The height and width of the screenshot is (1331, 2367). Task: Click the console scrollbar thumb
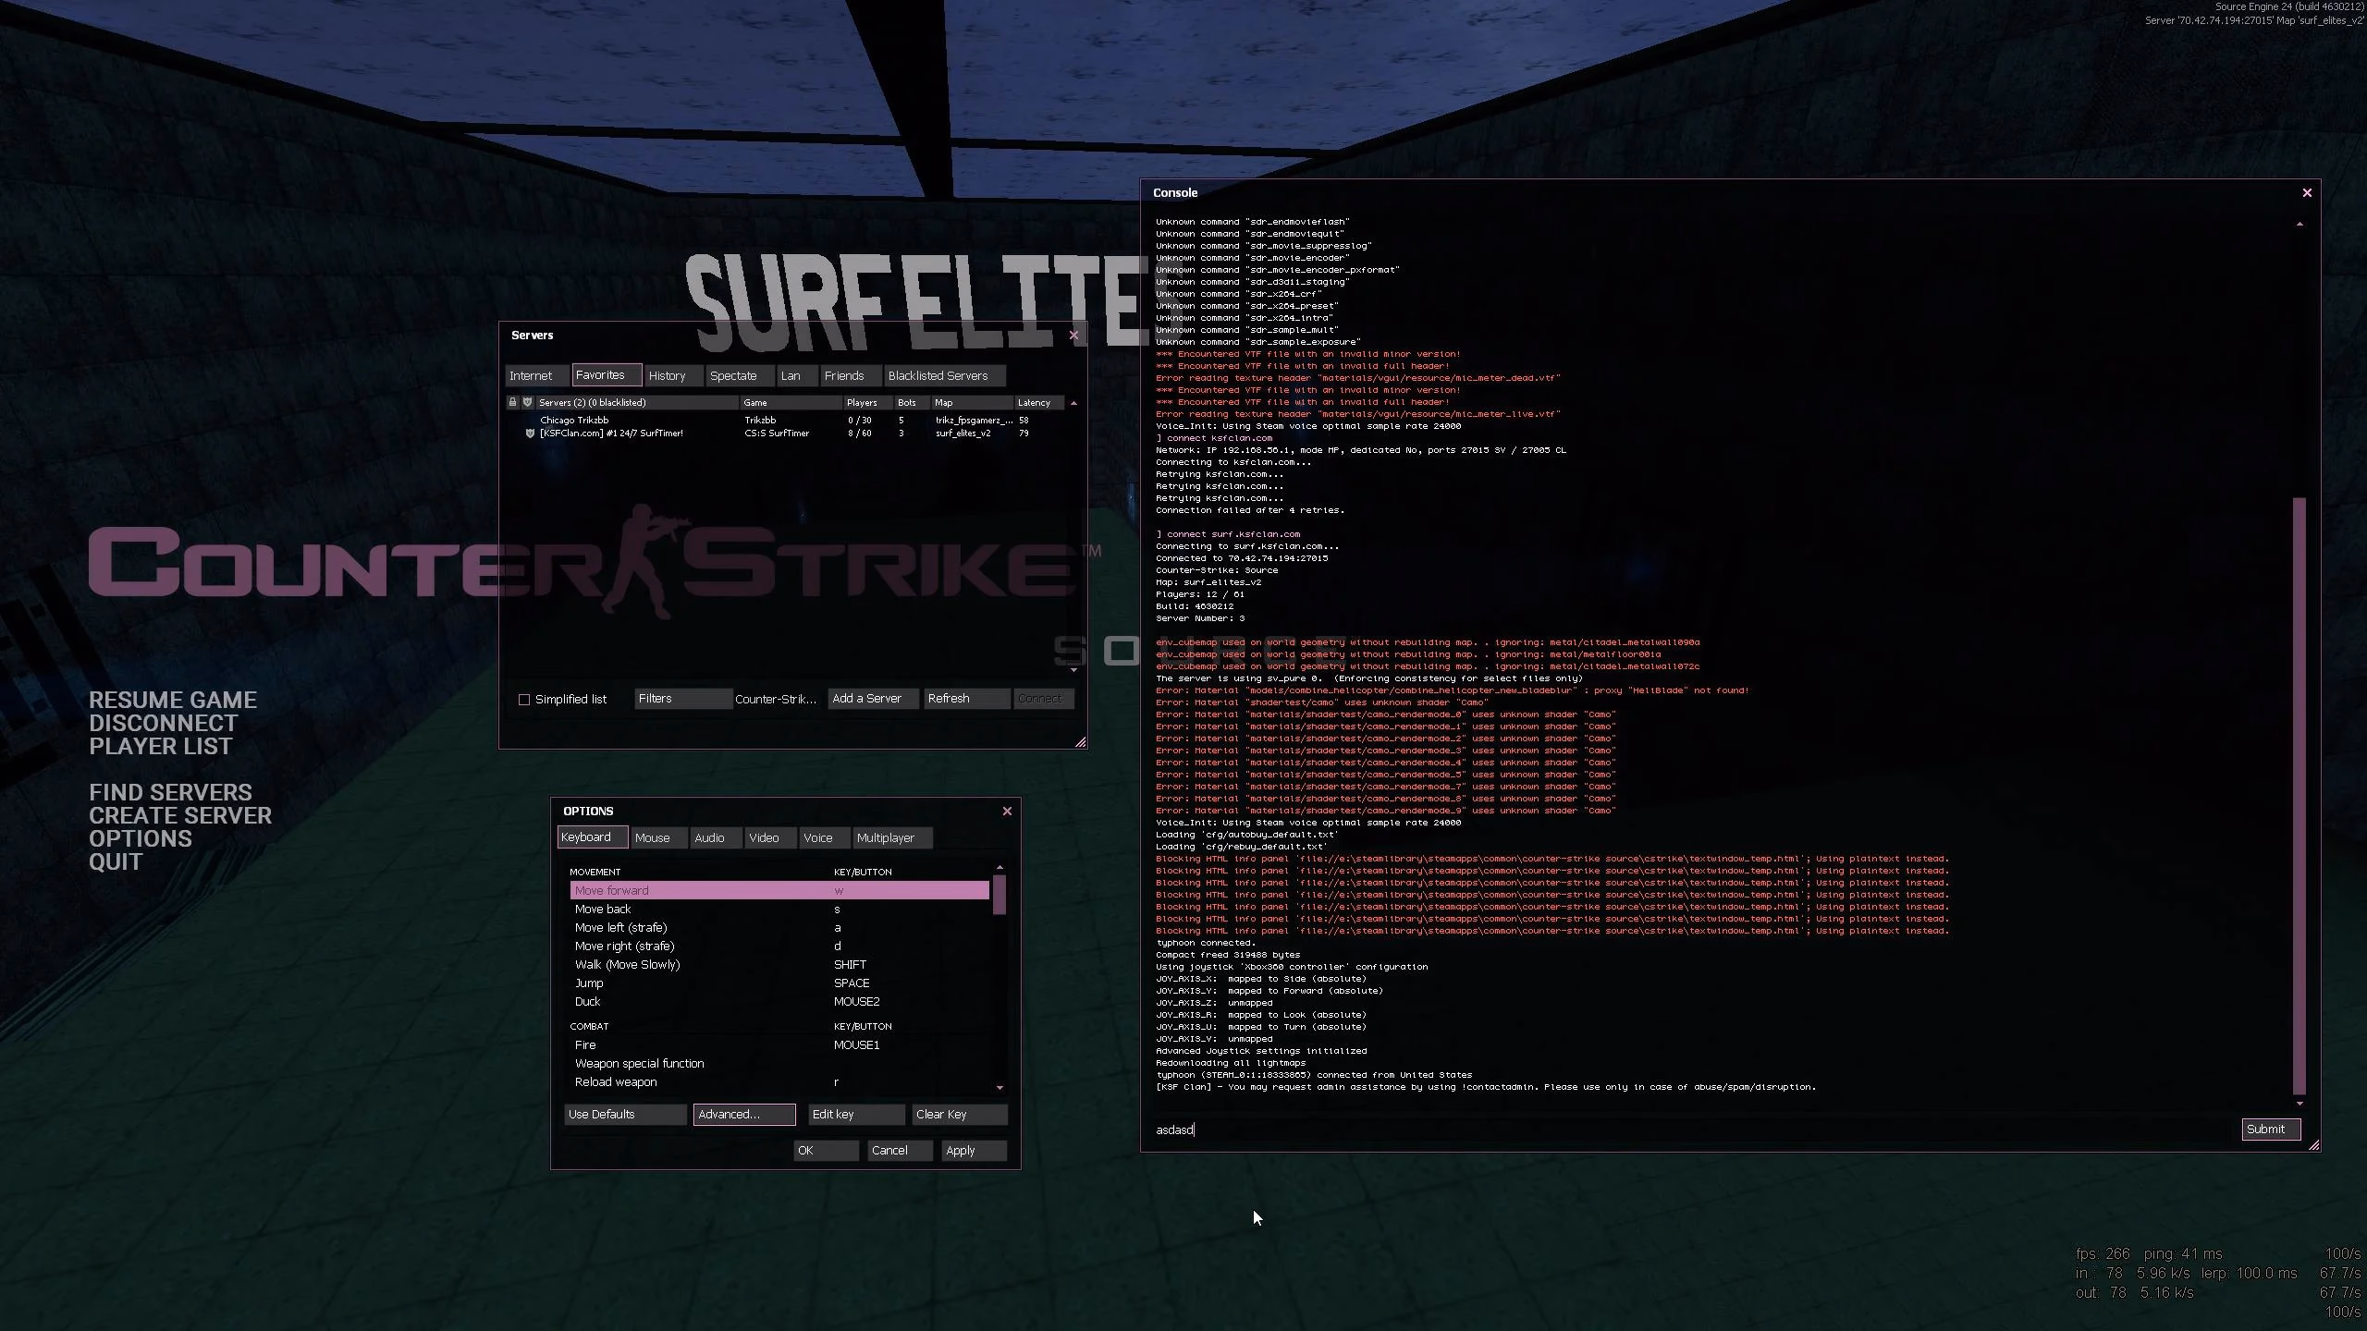click(x=2300, y=795)
